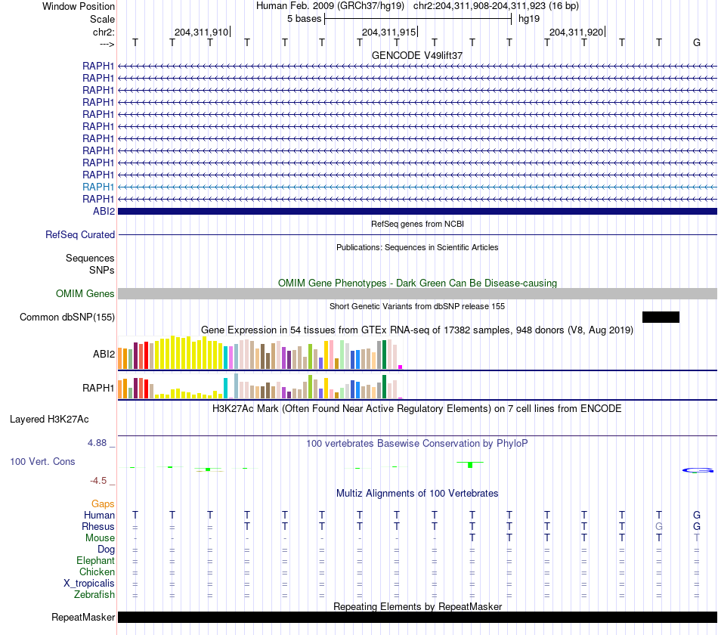This screenshot has width=718, height=635.
Task: Open the ABI2 GTEx expression bar chart
Action: pyautogui.click(x=260, y=353)
